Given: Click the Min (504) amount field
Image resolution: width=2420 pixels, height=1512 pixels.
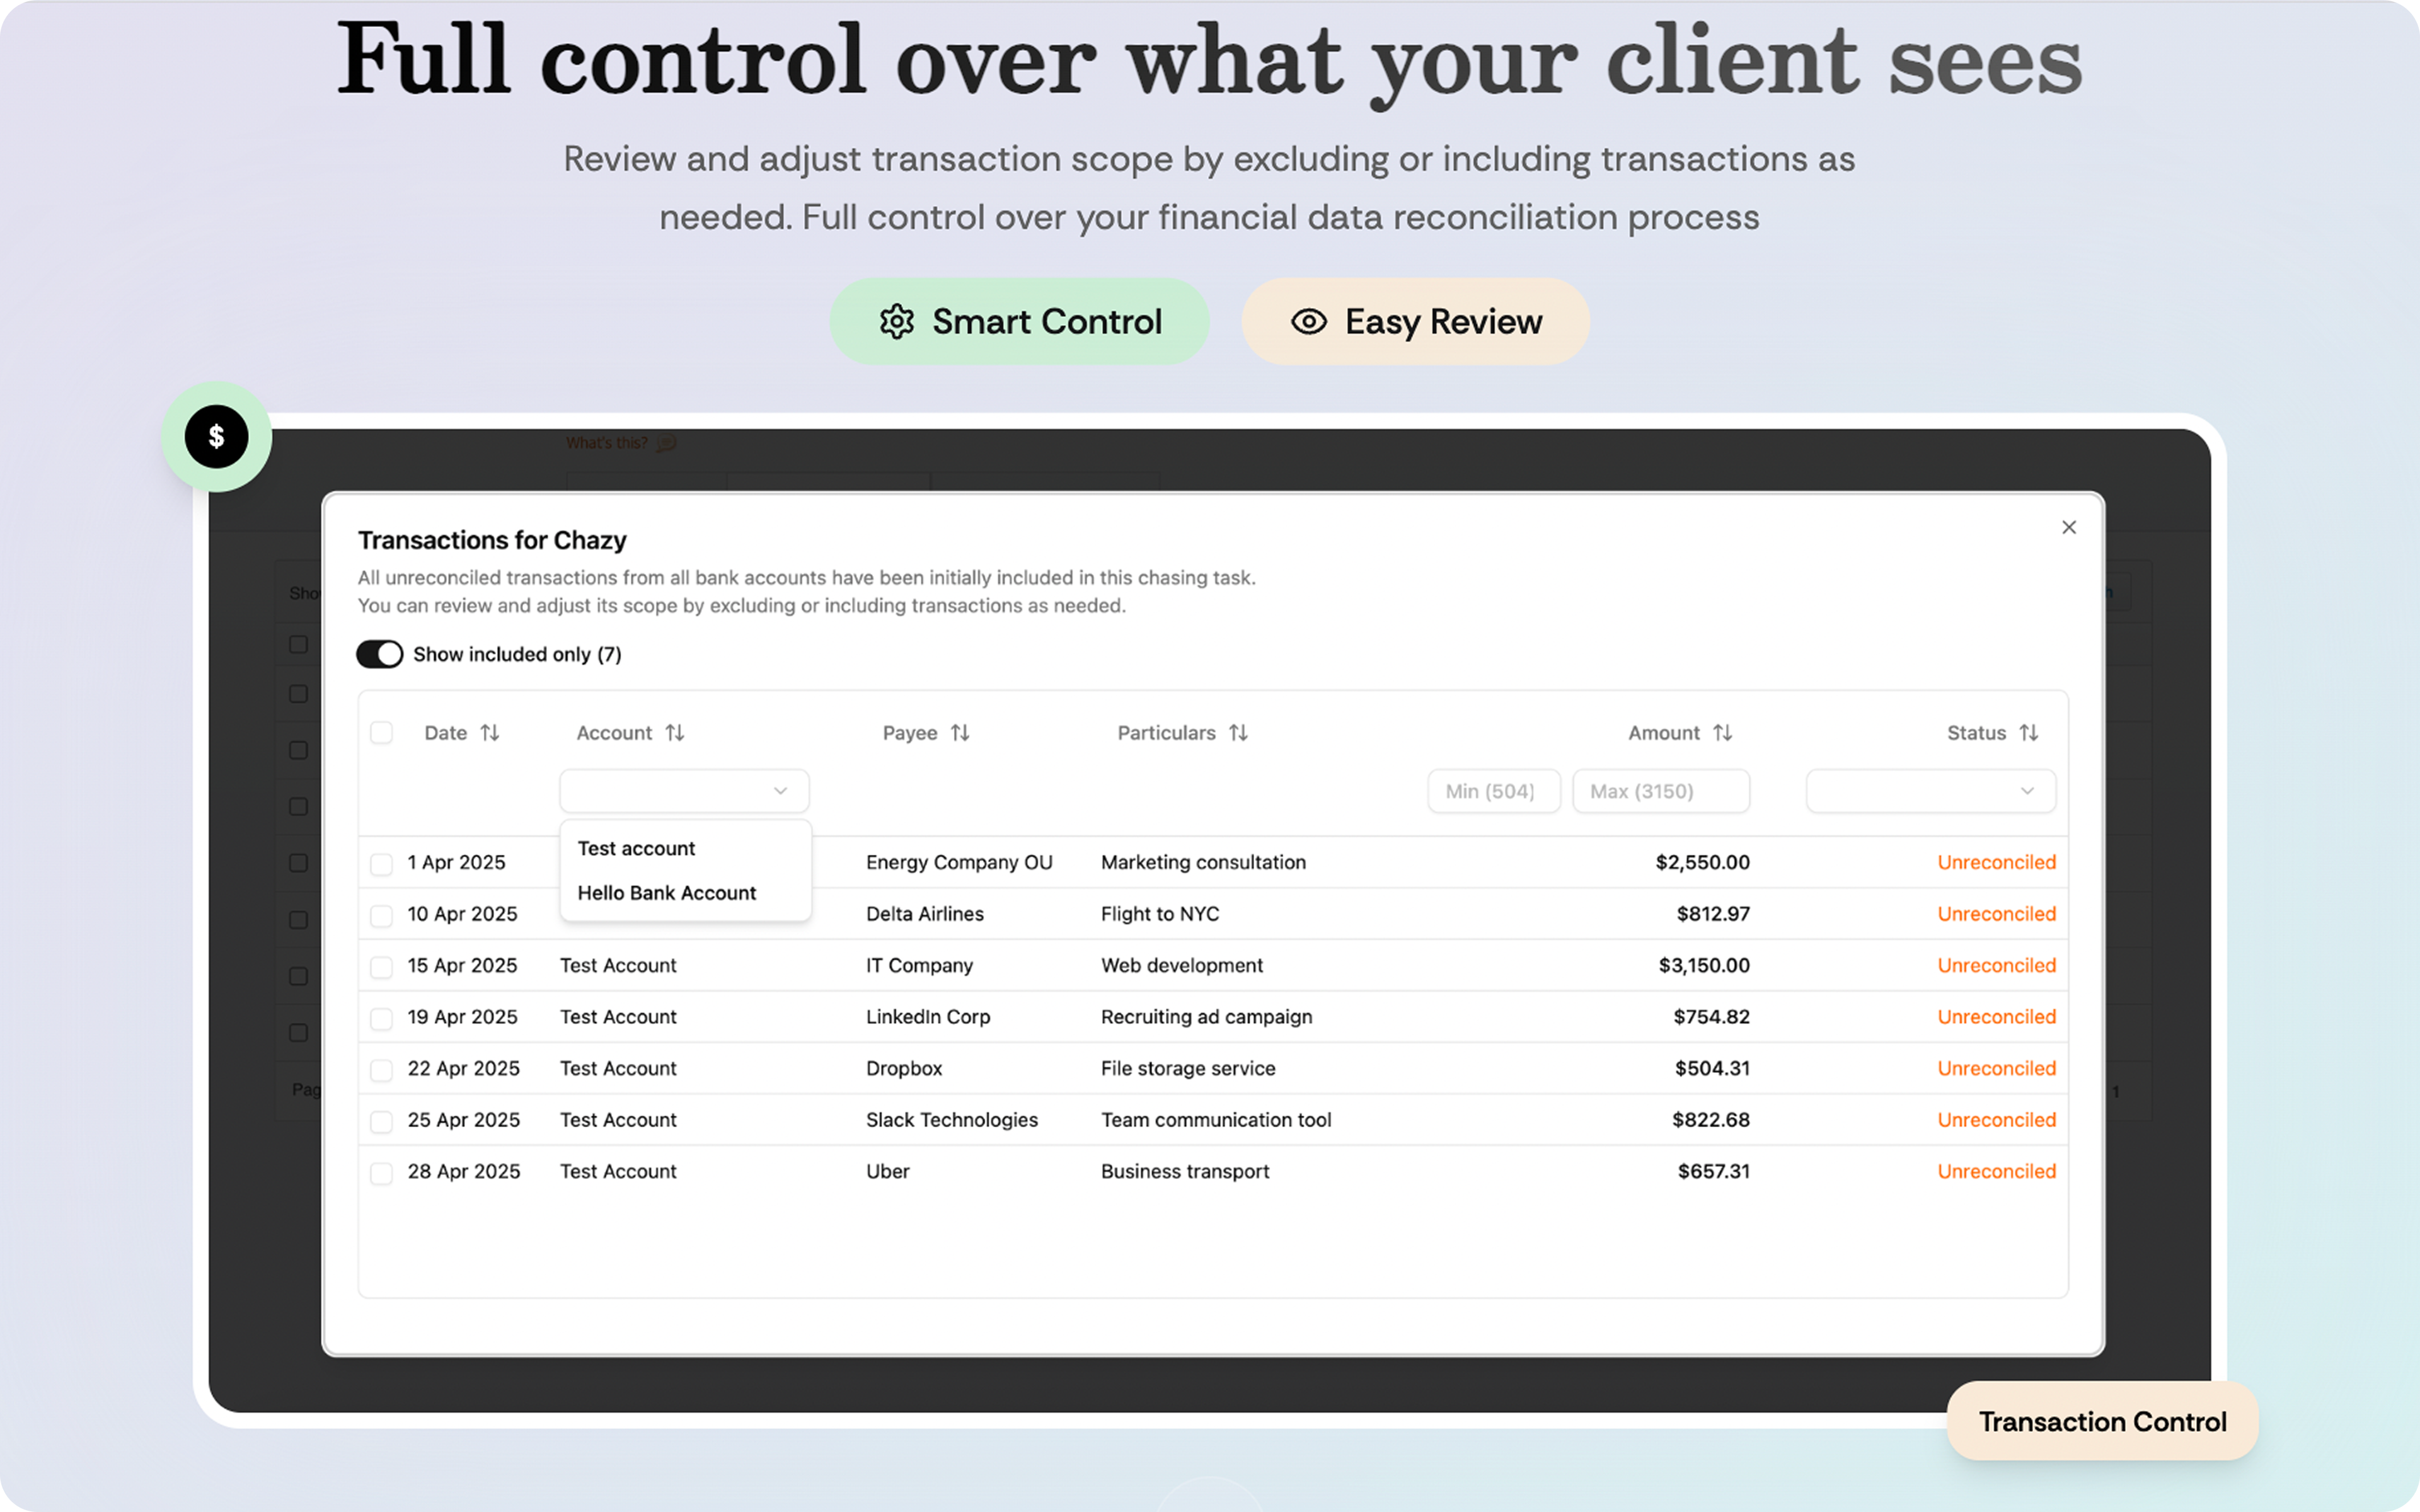Looking at the screenshot, I should tap(1493, 791).
